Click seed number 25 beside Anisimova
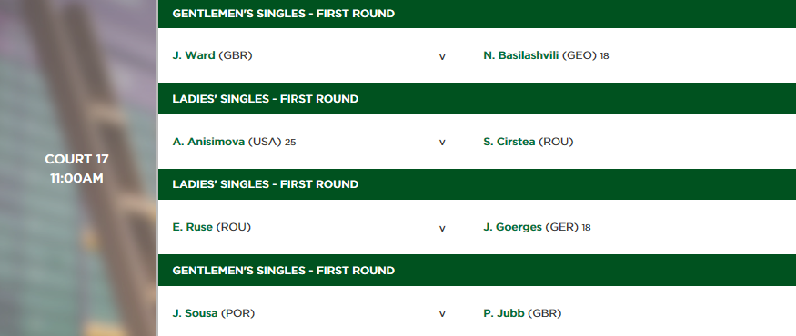Viewport: 796px width, 336px height. (x=290, y=143)
